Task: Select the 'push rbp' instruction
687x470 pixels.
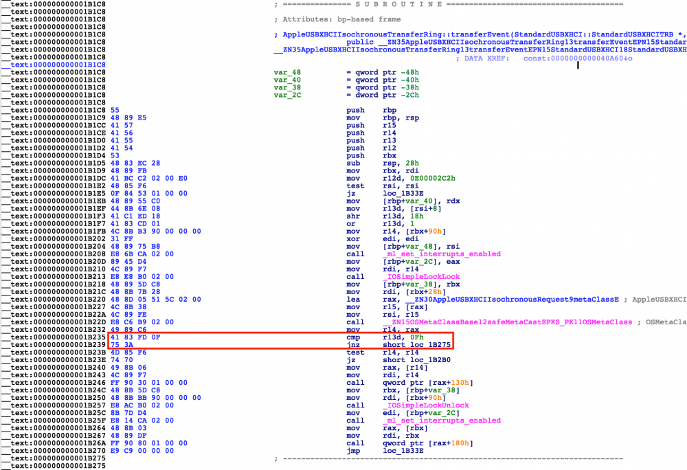Action: click(x=371, y=111)
